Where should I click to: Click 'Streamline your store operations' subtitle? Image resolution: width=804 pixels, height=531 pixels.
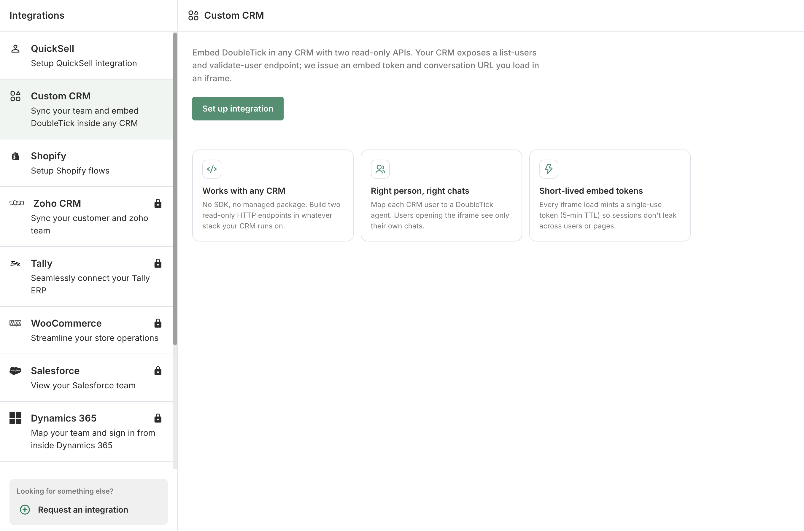(x=95, y=338)
